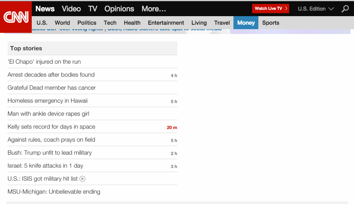The height and width of the screenshot is (204, 354).
Task: Expand the U.S. Edition dropdown
Action: pos(315,9)
